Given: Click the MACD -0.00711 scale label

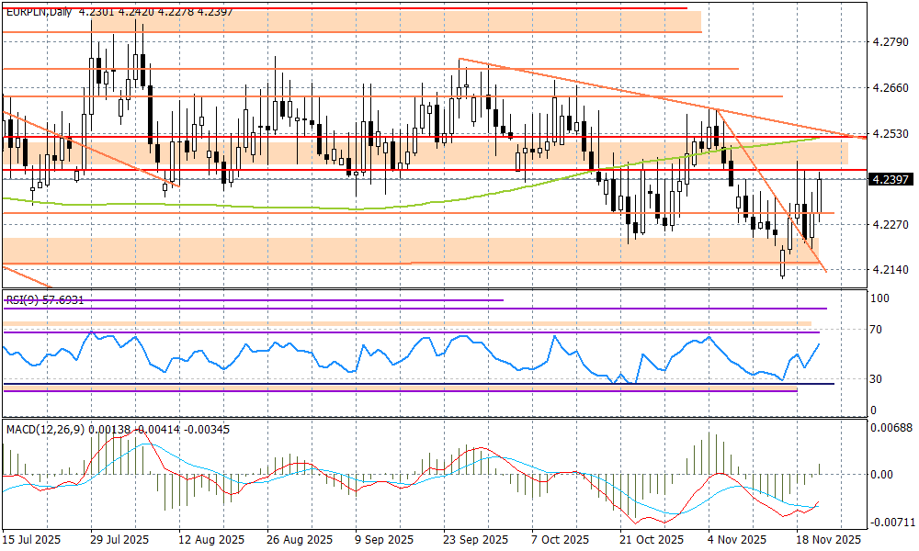Looking at the screenshot, I should tap(888, 522).
